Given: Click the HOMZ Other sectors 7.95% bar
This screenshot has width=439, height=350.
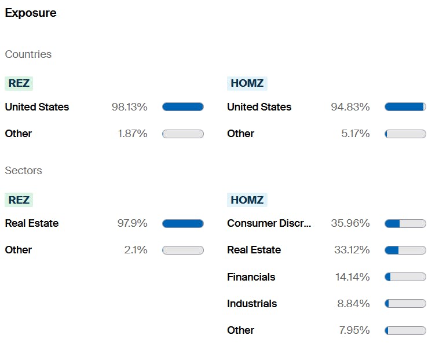Looking at the screenshot, I should pyautogui.click(x=405, y=330).
